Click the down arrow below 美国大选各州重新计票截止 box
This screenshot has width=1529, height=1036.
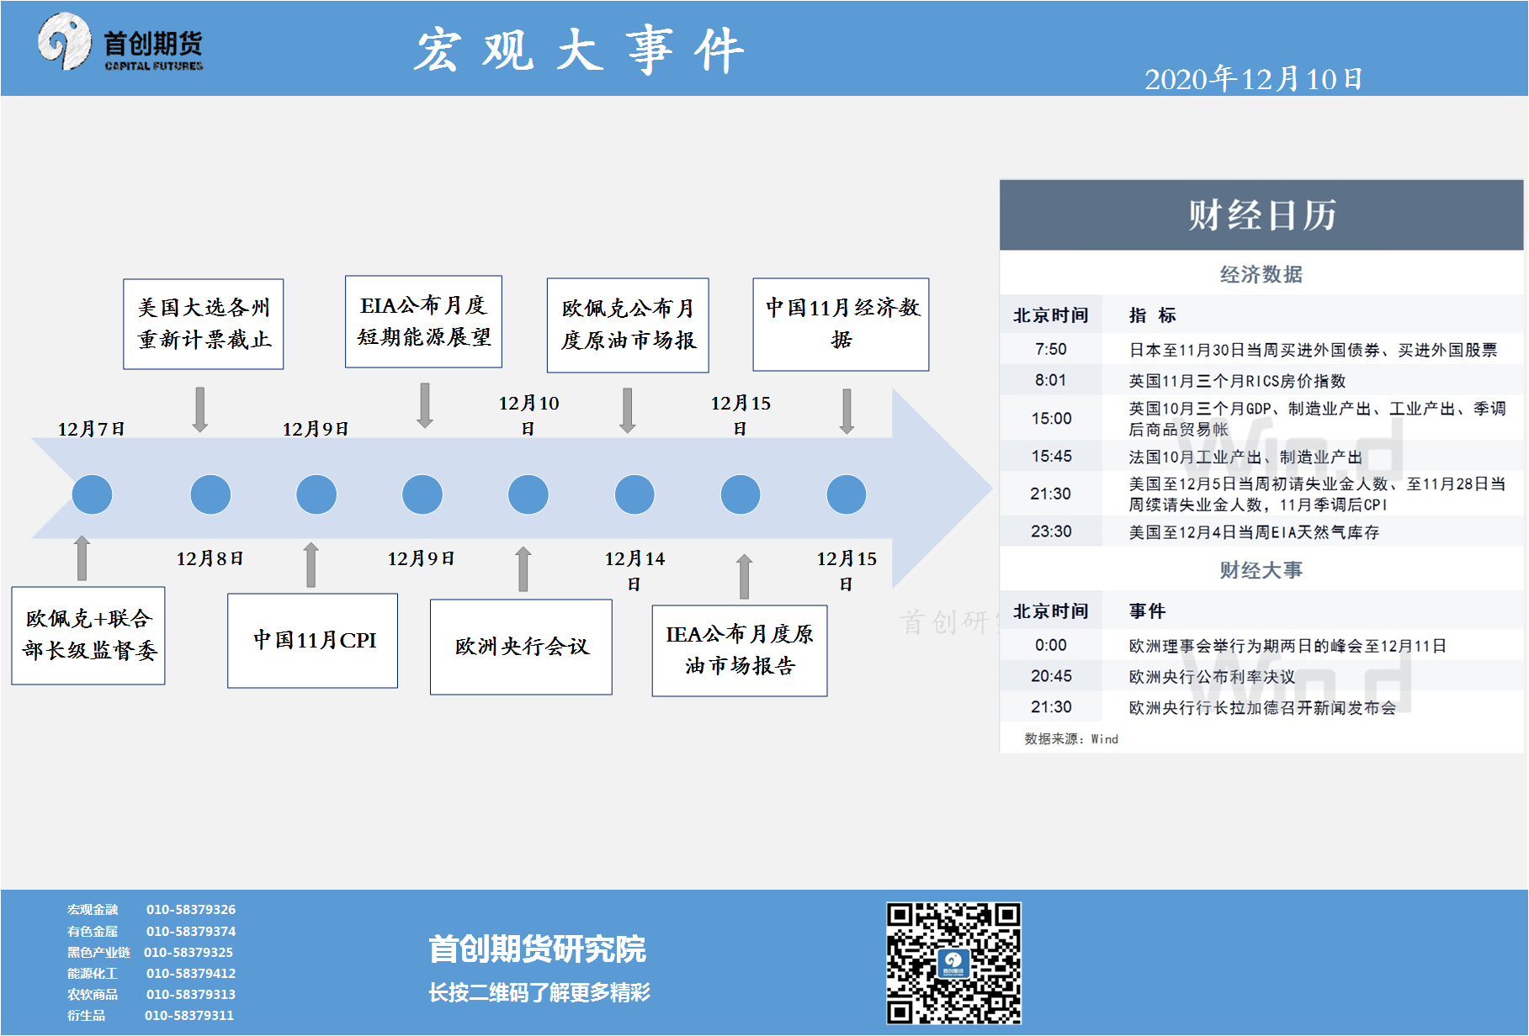tap(200, 410)
